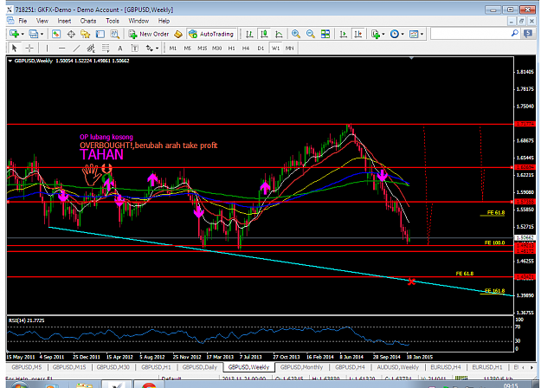Select the RSI(14) indicator label

pyautogui.click(x=27, y=320)
